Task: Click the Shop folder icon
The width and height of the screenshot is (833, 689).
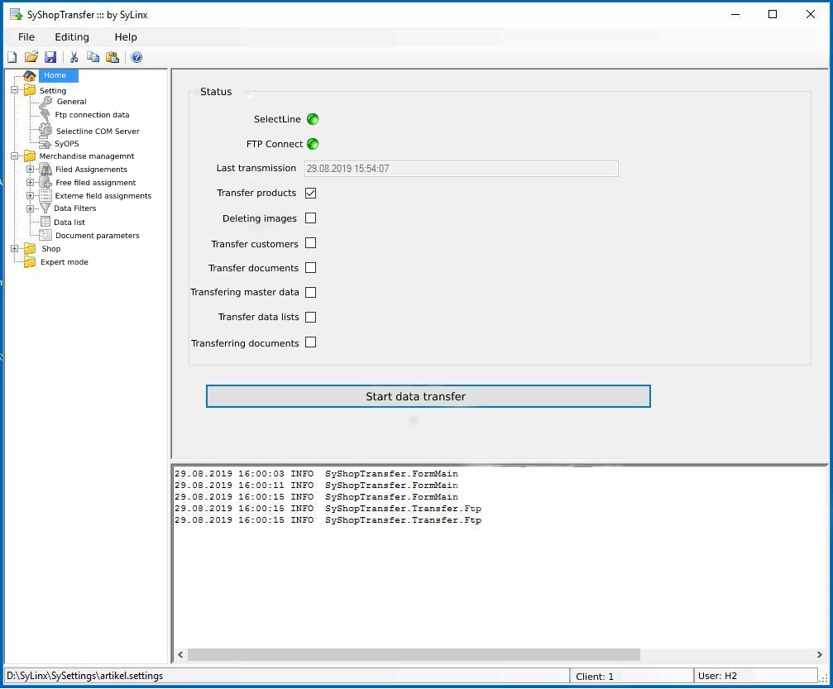Action: pyautogui.click(x=30, y=249)
